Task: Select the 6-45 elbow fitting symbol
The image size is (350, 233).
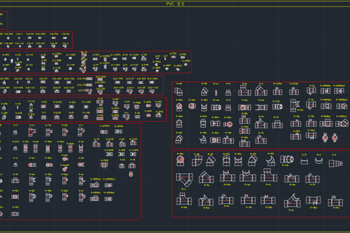Action: tap(204, 91)
